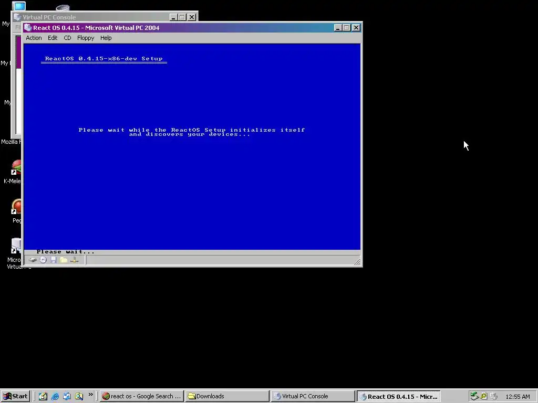Open the Edit menu in Virtual PC
The image size is (538, 403).
pos(53,38)
